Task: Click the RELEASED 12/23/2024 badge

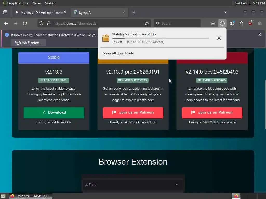Action: (133, 80)
